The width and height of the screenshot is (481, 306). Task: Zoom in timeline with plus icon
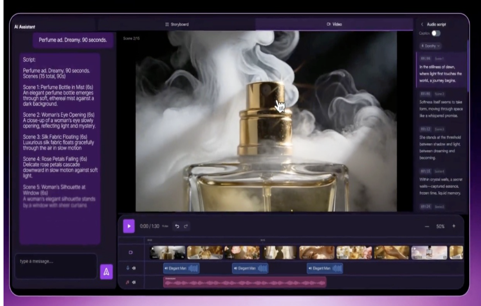tap(454, 226)
